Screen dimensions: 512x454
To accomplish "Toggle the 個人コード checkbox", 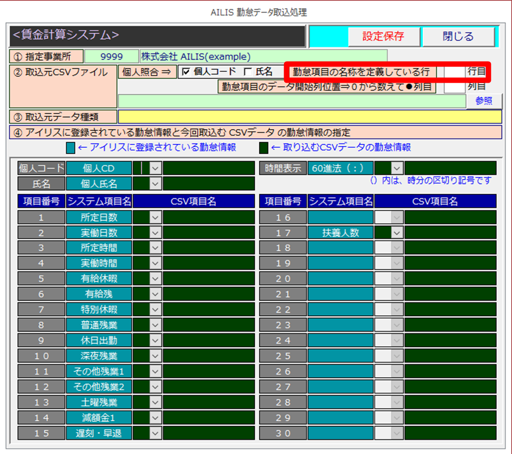I will (186, 72).
